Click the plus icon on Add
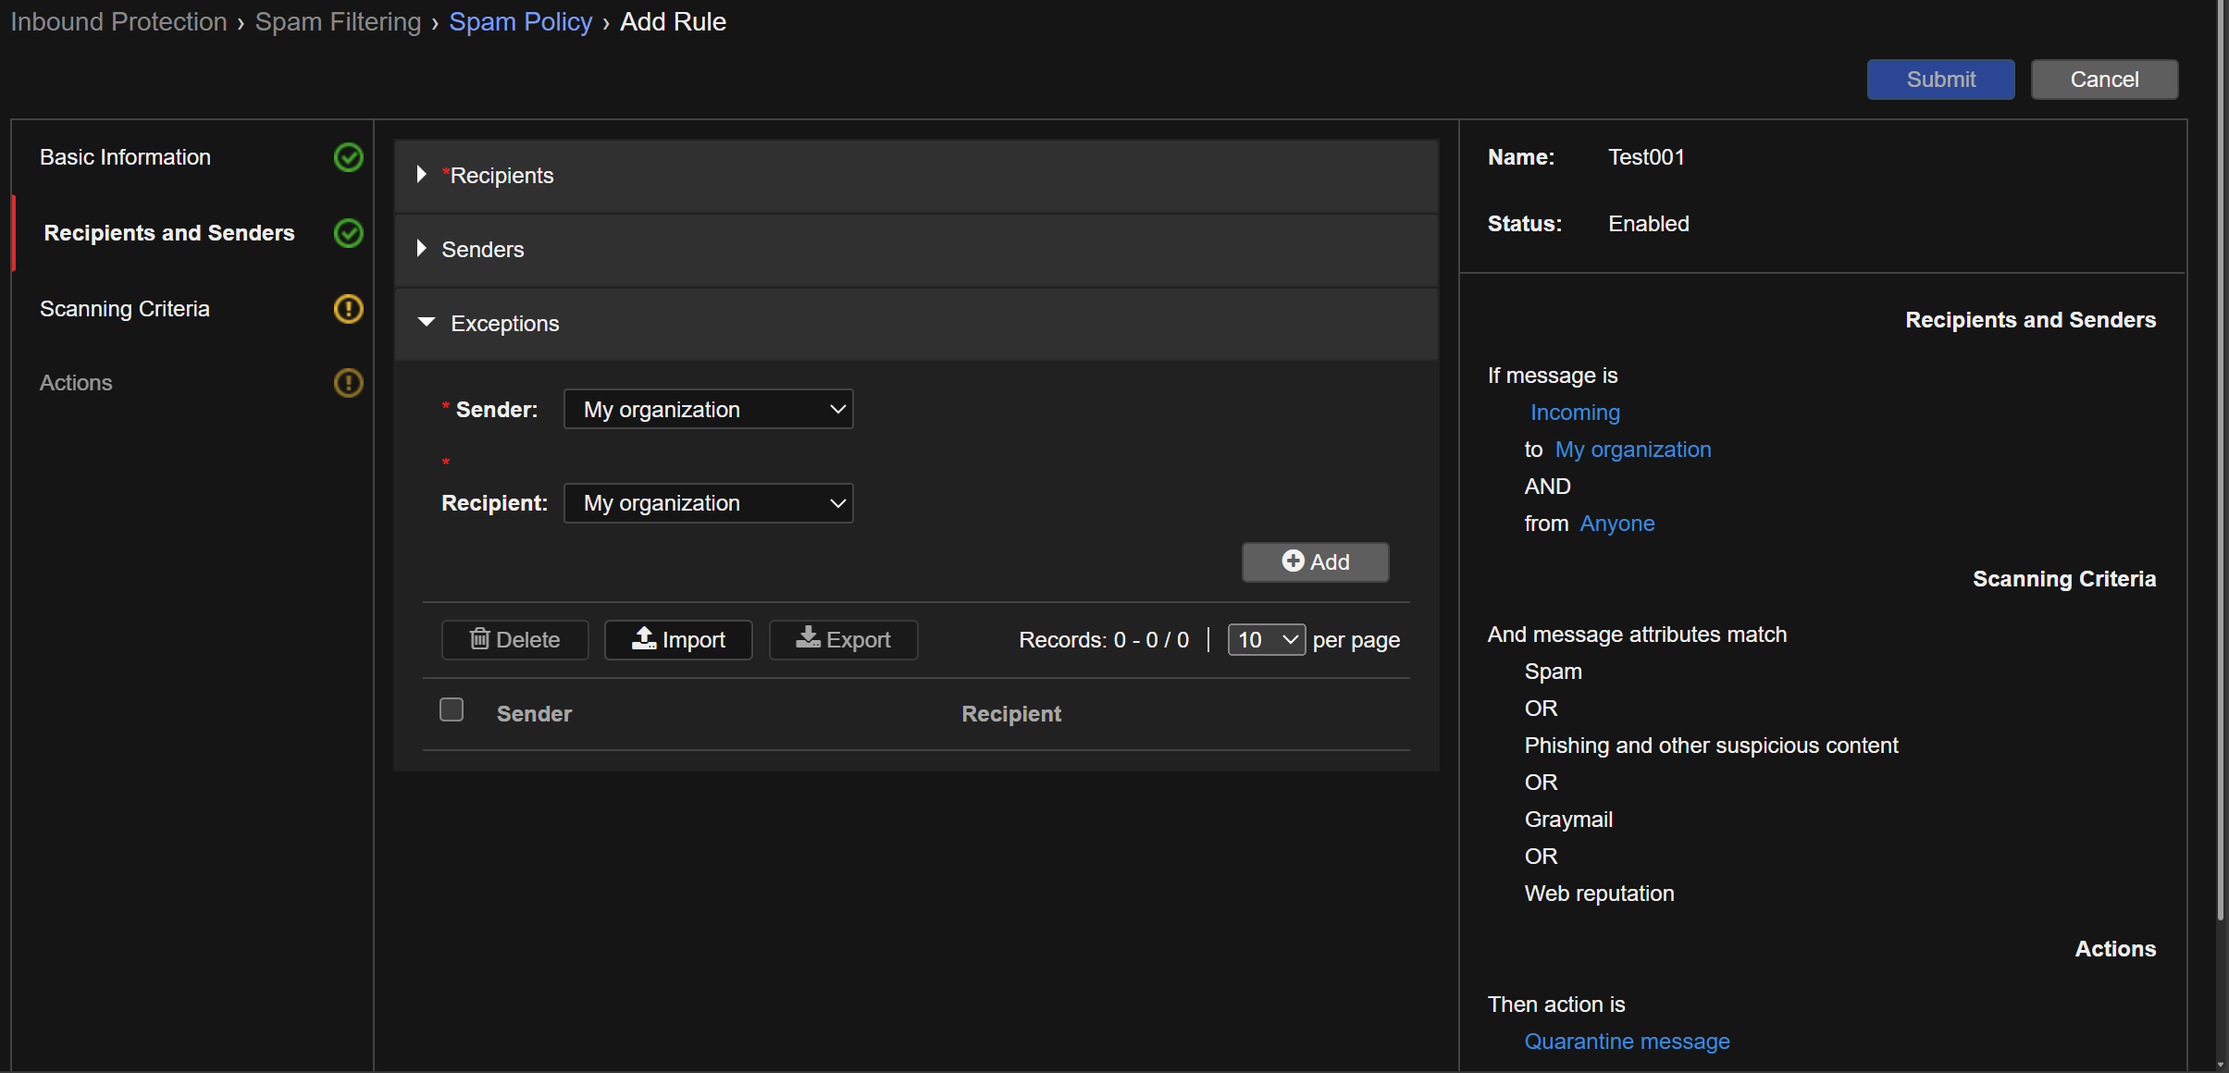This screenshot has height=1073, width=2229. coord(1293,561)
